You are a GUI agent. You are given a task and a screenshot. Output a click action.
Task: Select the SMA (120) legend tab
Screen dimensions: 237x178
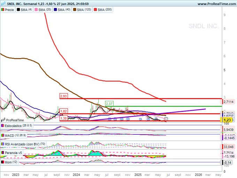(x=82, y=10)
